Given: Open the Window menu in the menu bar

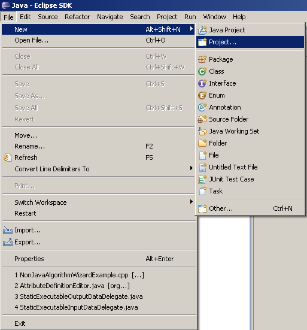Looking at the screenshot, I should (214, 17).
